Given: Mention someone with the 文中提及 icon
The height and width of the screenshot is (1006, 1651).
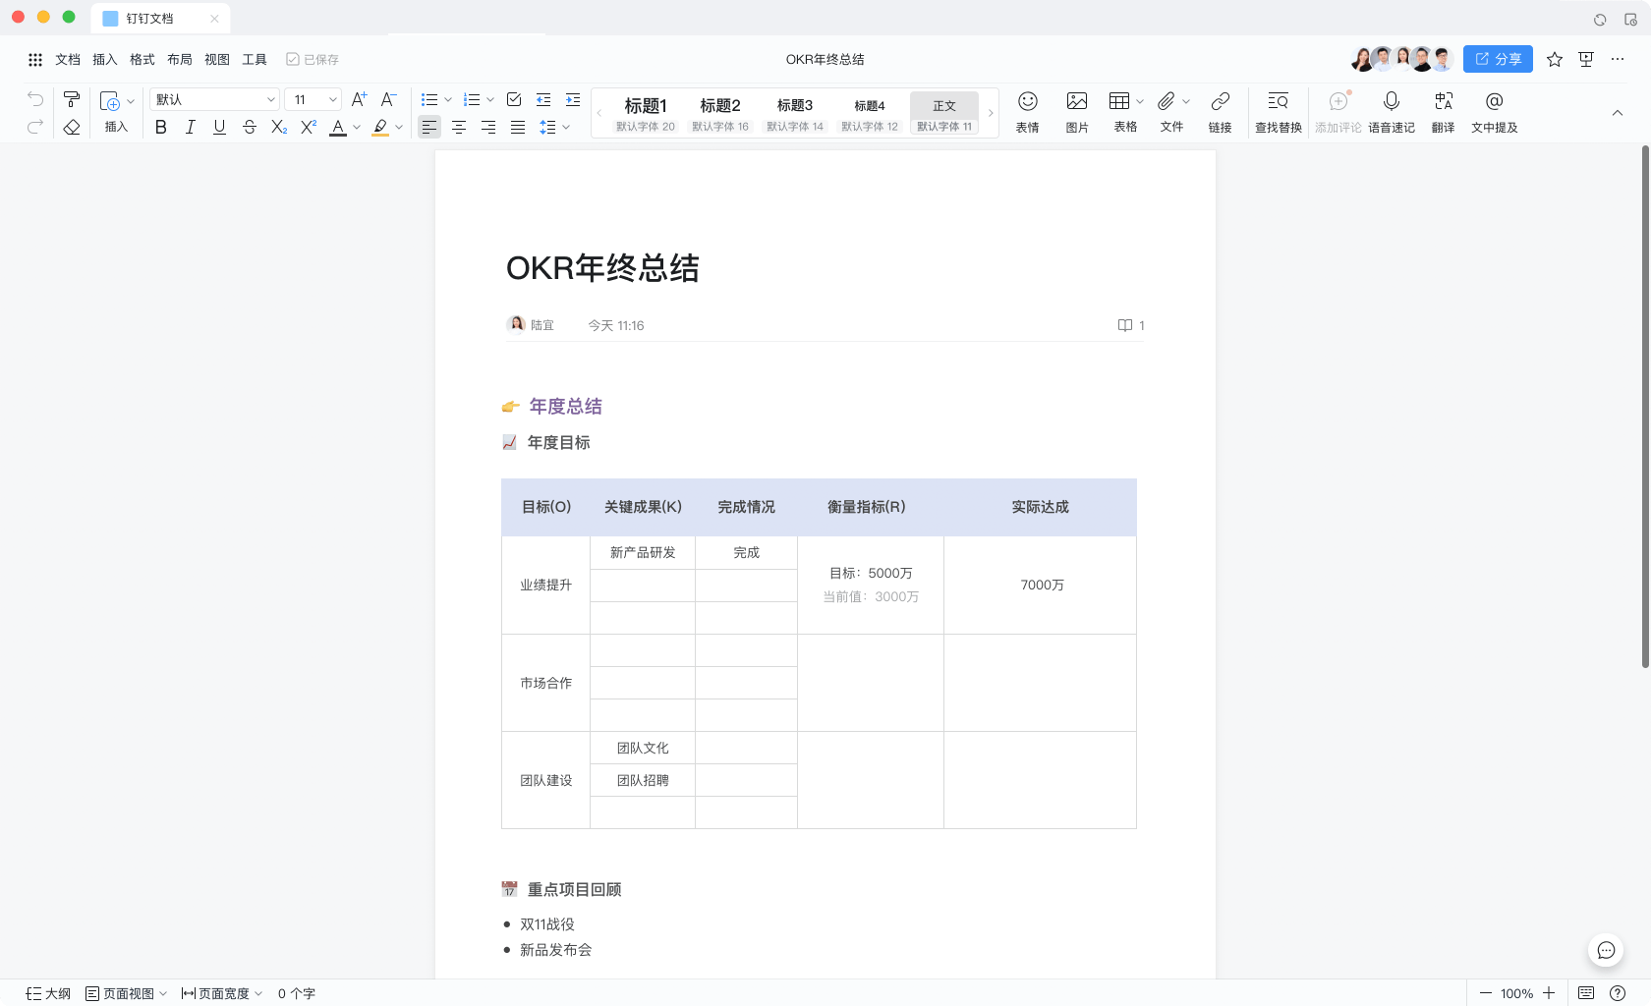Looking at the screenshot, I should pyautogui.click(x=1495, y=111).
